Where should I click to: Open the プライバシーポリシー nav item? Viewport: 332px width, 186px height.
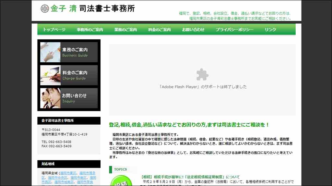[234, 30]
